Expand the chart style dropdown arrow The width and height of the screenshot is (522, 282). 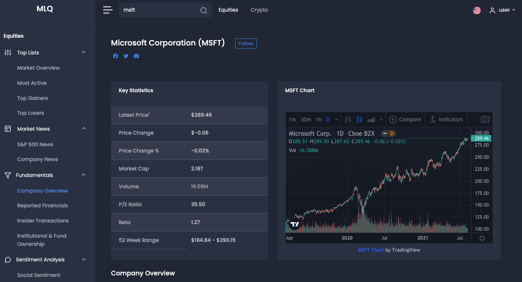(381, 119)
